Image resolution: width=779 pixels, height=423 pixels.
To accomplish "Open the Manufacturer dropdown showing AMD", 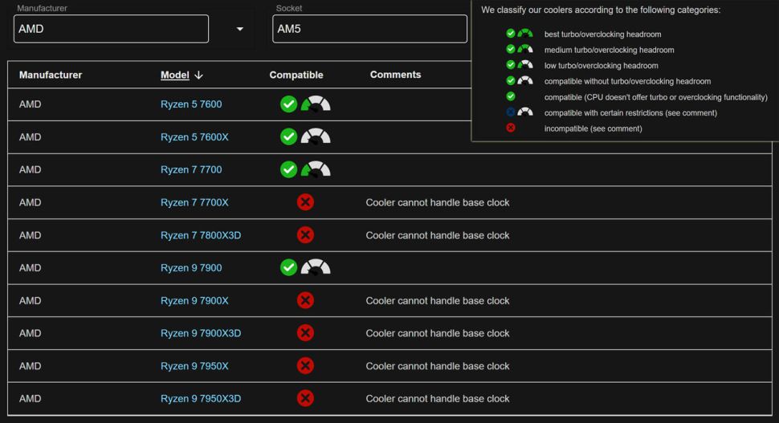I will click(112, 29).
